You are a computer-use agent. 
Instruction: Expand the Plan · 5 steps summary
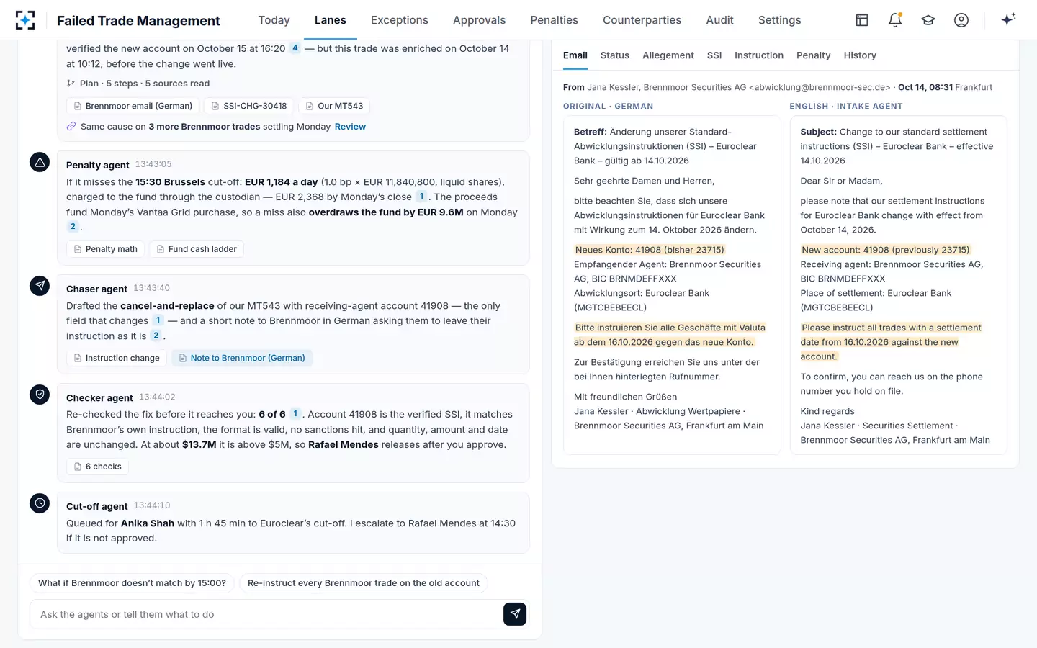coord(138,84)
